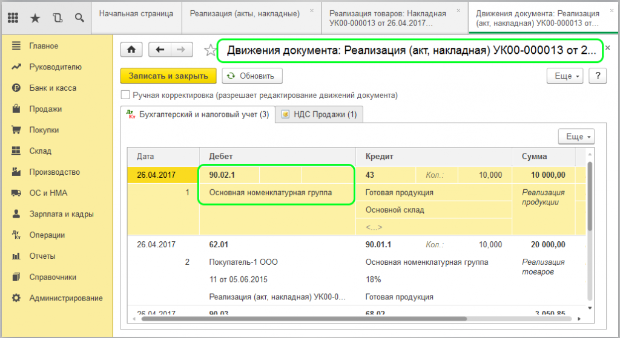
Task: Click the <...> placeholder cell
Action: (434, 227)
